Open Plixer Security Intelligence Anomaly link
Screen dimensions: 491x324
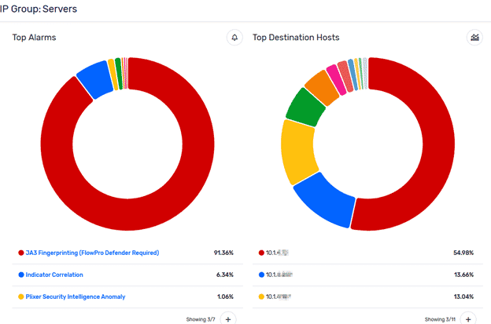76,297
